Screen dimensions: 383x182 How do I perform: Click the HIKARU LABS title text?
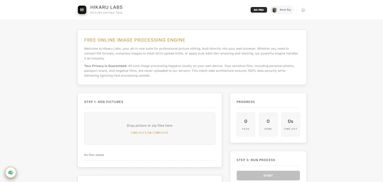click(x=106, y=7)
